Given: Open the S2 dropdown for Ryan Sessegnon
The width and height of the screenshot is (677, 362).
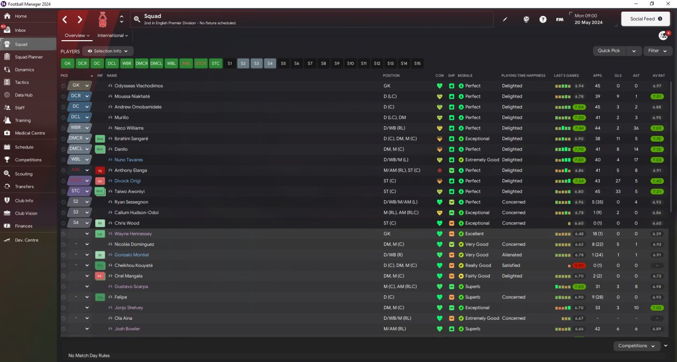Looking at the screenshot, I should click(87, 202).
